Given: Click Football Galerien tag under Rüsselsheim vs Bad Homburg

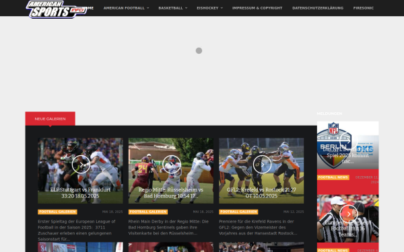Looking at the screenshot, I should [x=148, y=212].
